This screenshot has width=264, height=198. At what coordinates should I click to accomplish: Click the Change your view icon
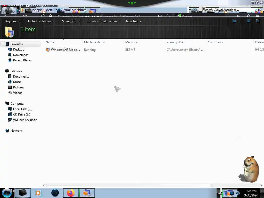[234, 21]
